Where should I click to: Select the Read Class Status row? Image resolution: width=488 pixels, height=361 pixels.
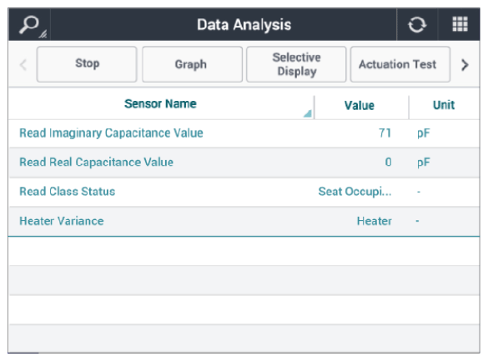pos(244,192)
